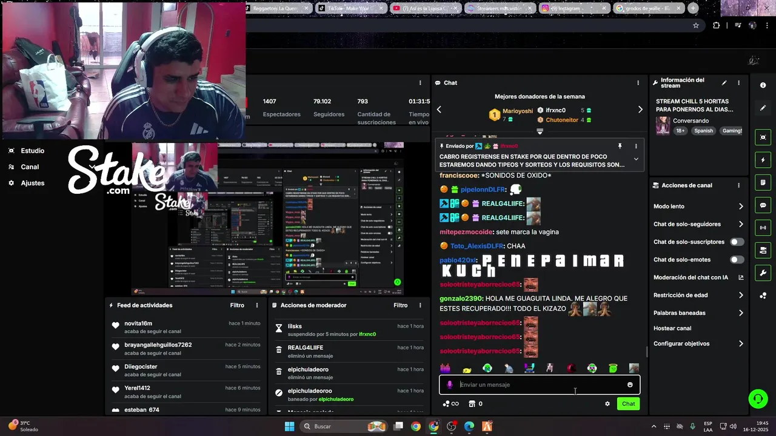Click the lightning bolt icon in right sidebar

coord(763,160)
